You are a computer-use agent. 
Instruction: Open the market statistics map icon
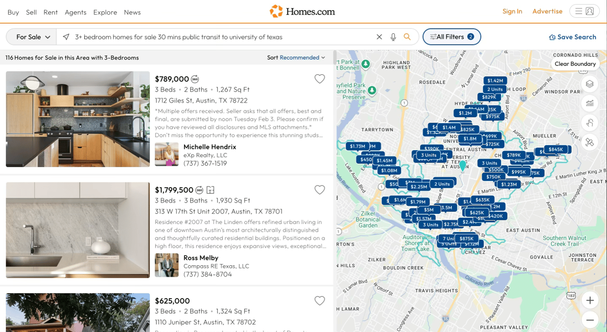click(590, 104)
